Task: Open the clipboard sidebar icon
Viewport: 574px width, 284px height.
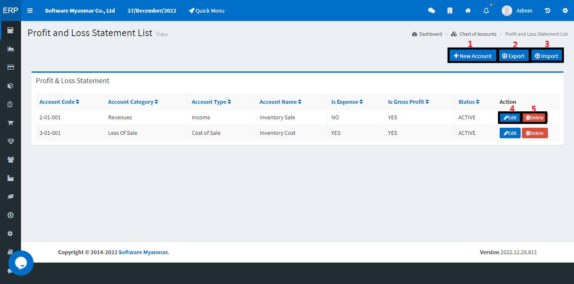Action: (11, 104)
